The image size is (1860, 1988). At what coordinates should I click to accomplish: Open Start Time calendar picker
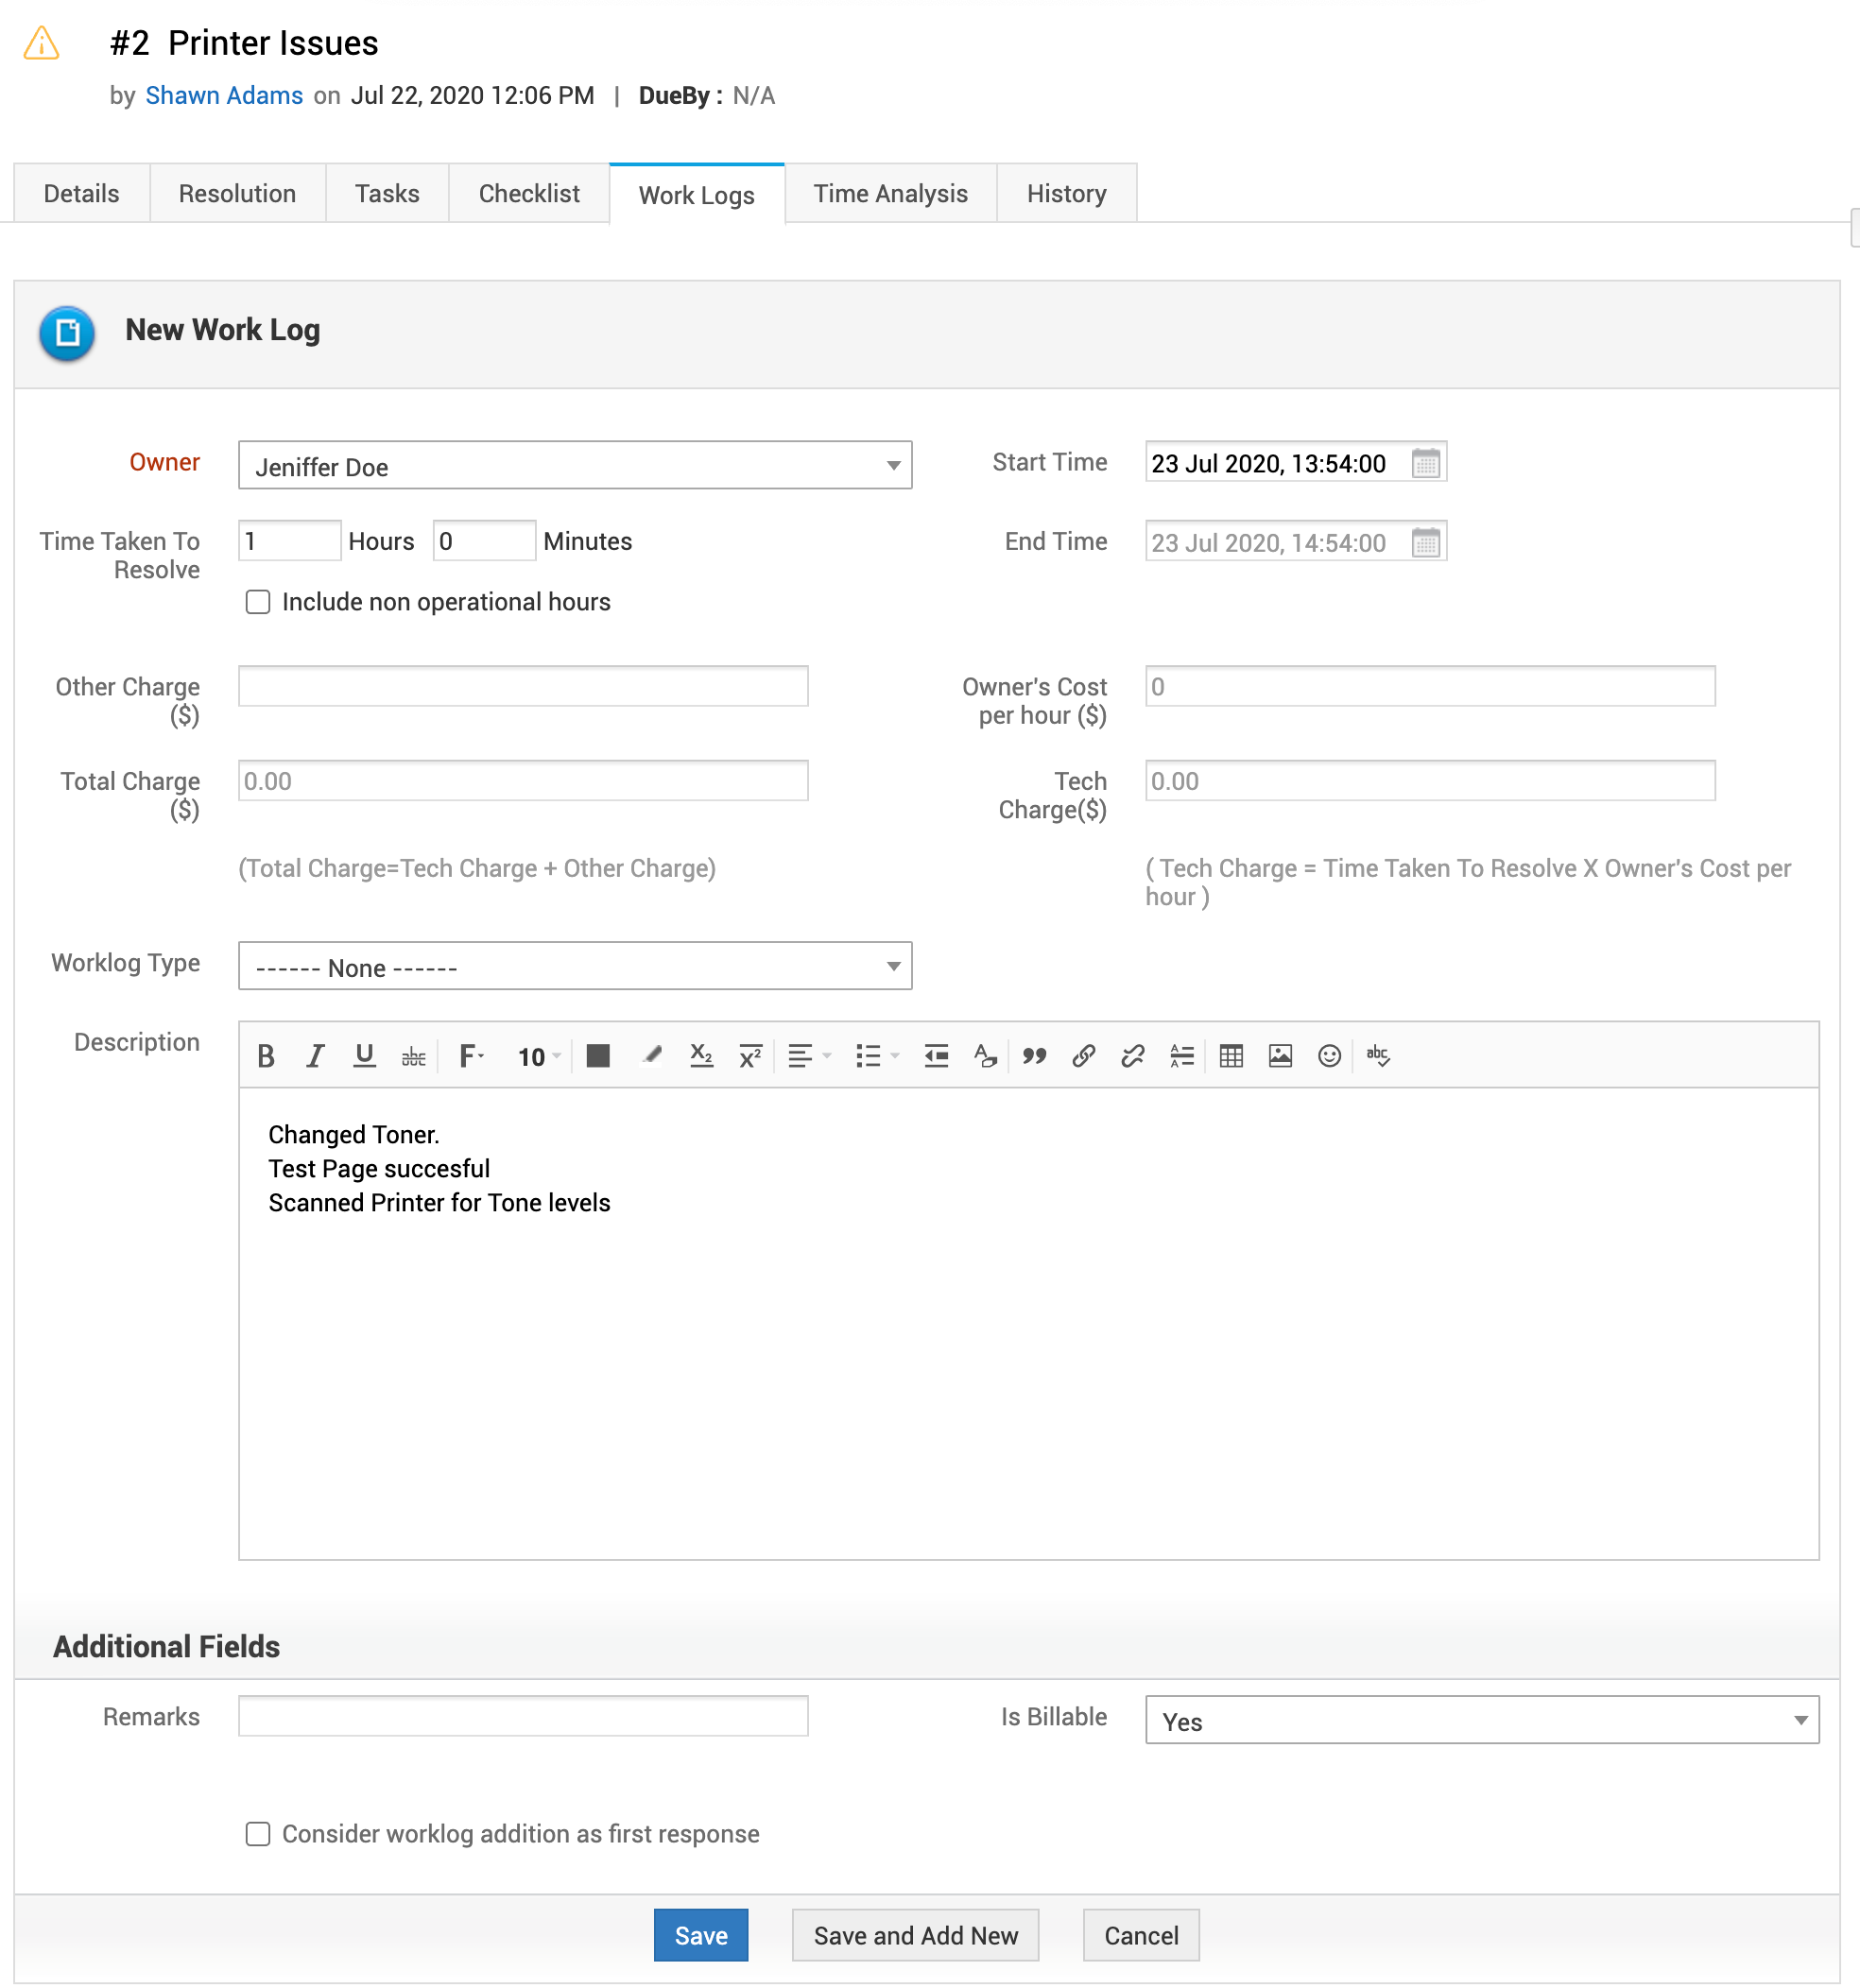(1424, 463)
